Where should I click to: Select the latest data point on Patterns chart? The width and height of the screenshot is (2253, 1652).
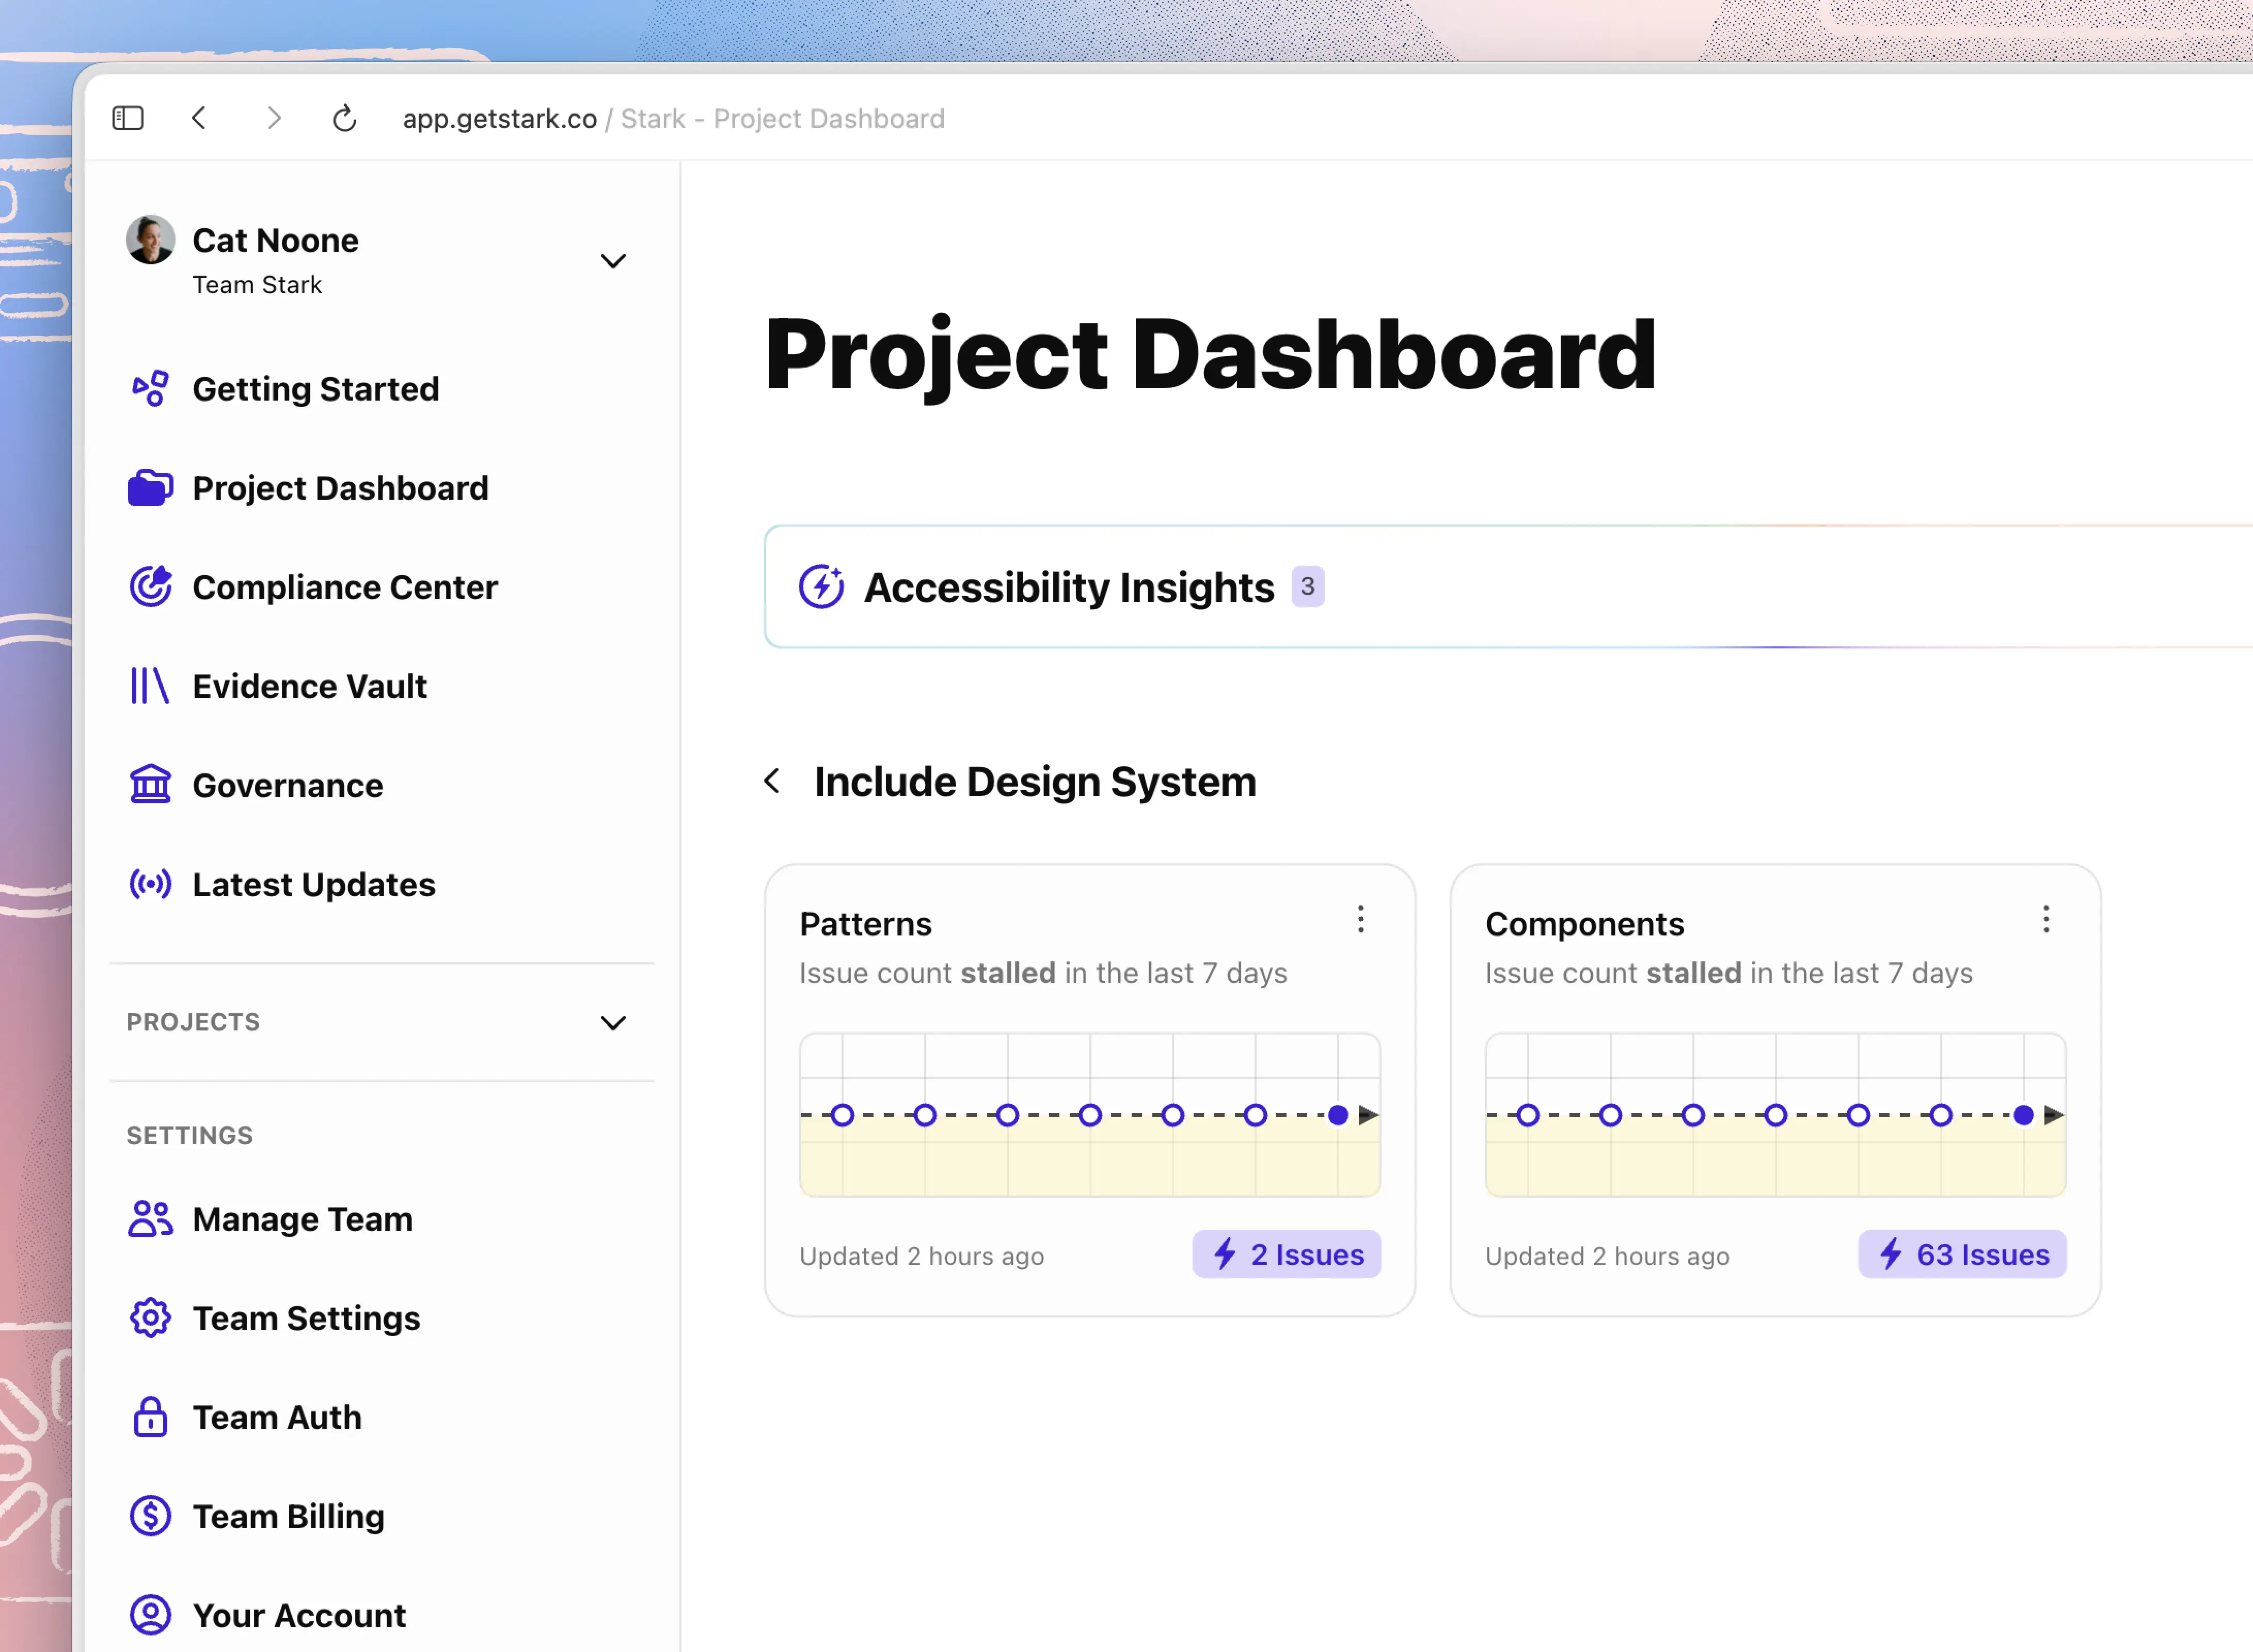(x=1338, y=1114)
